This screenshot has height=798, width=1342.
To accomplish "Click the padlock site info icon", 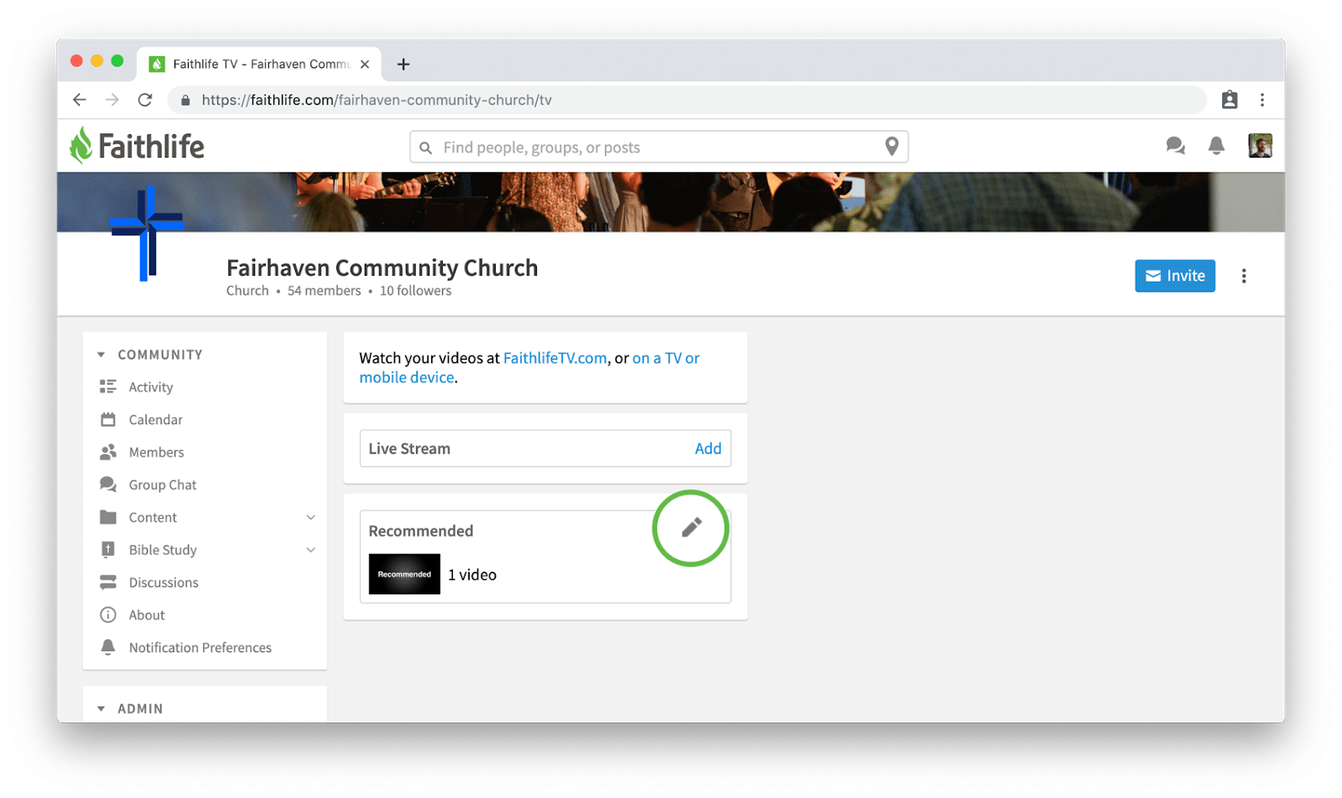I will tap(185, 100).
